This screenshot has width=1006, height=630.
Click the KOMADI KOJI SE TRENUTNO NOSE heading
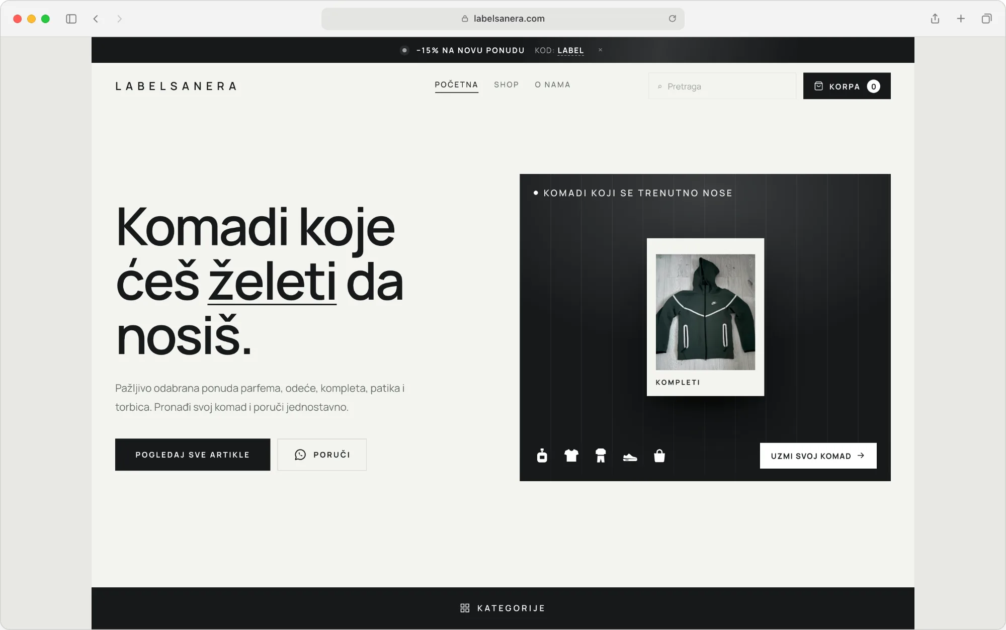[x=638, y=193]
